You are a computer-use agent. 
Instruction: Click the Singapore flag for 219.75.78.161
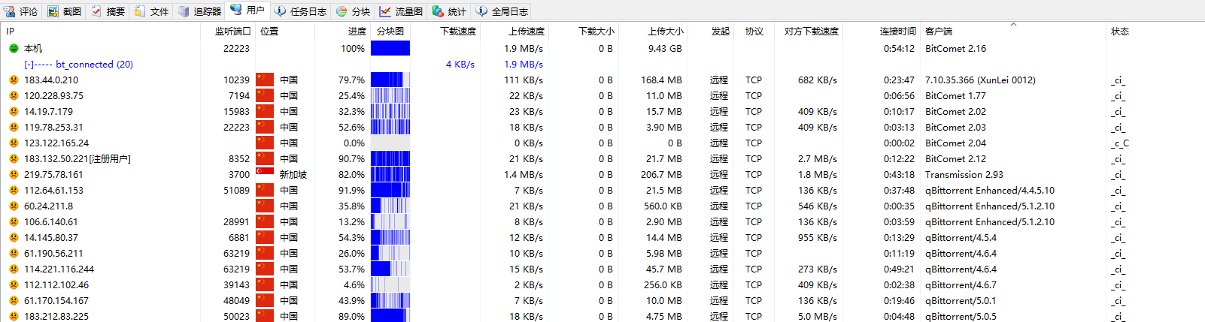tap(265, 175)
